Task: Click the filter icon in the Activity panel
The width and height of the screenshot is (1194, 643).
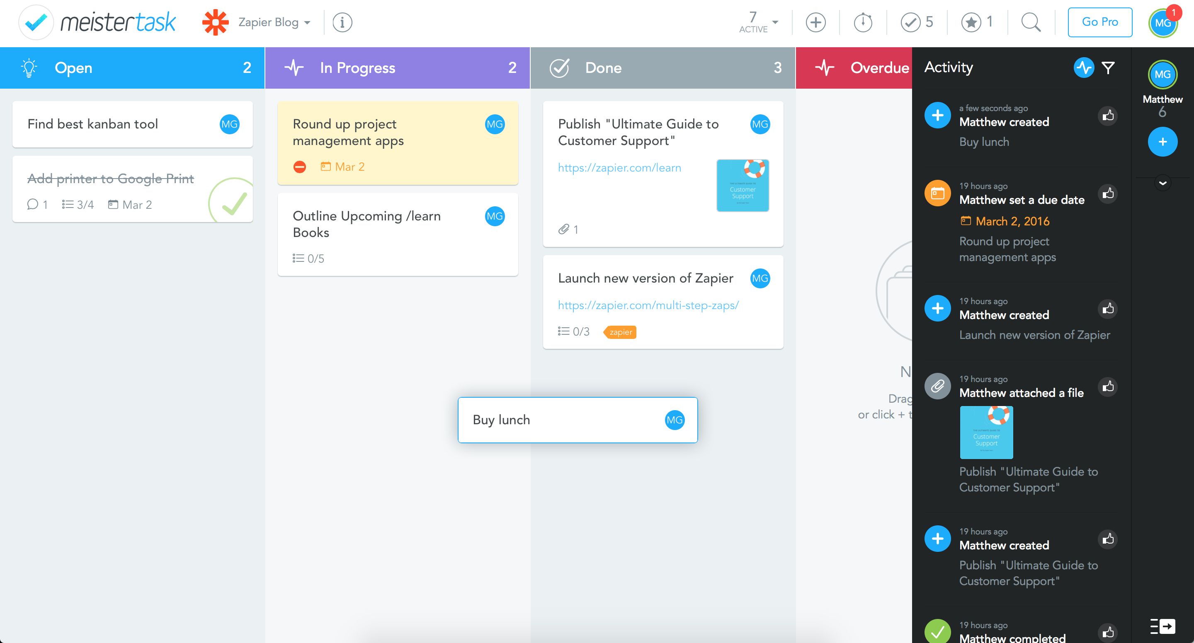Action: [x=1108, y=67]
